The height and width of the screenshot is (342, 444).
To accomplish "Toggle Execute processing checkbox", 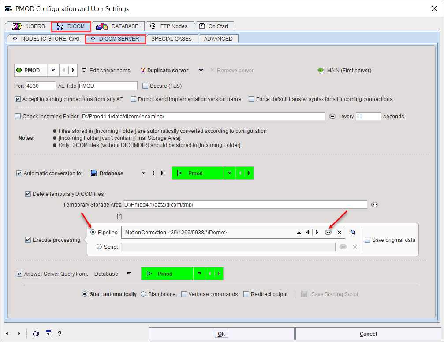I will pos(28,240).
